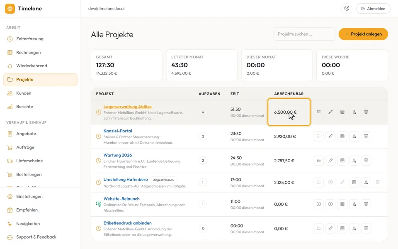Open the Website-Relaunch project link
The image size is (398, 249).
point(121,199)
